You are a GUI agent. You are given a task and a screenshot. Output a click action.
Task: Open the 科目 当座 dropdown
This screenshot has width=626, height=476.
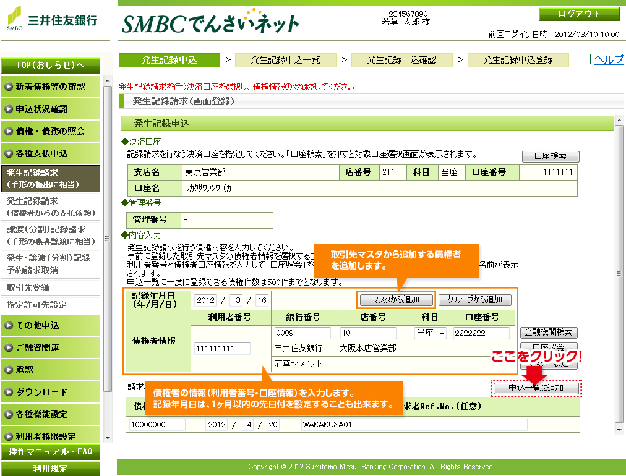click(431, 333)
